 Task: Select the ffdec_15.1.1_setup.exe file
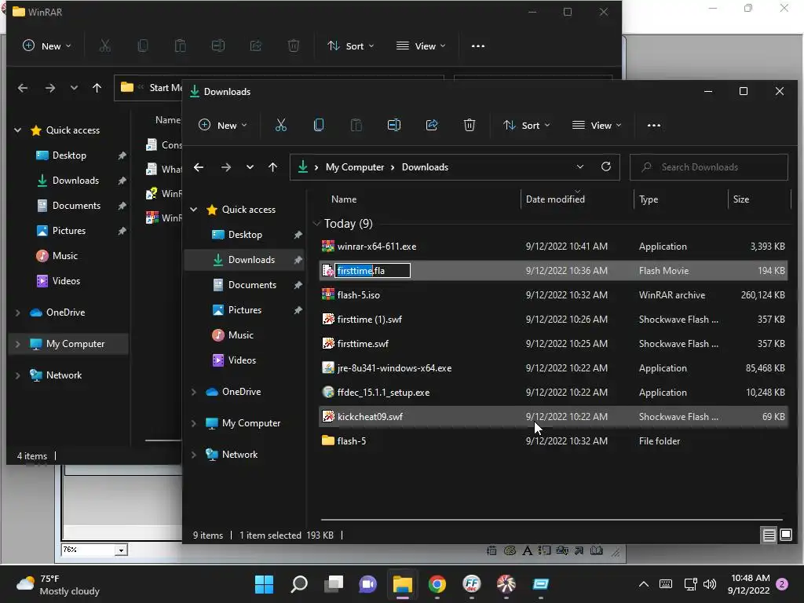[383, 393]
